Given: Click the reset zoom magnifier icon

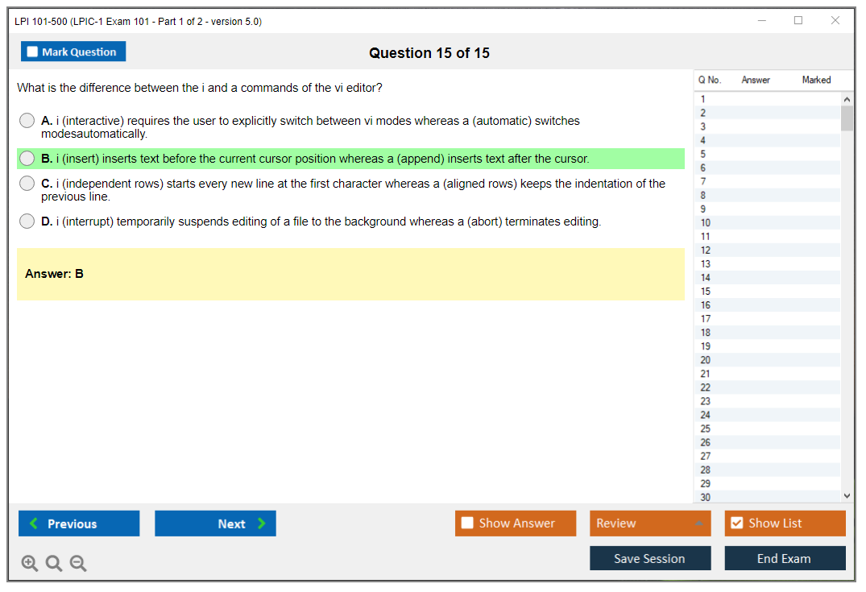Looking at the screenshot, I should [54, 564].
